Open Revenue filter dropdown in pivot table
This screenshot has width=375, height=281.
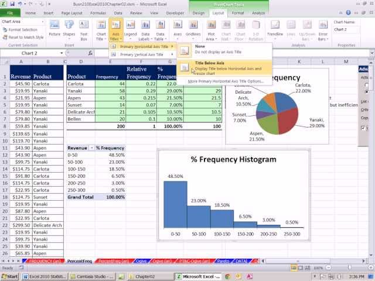[91, 148]
